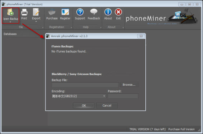This screenshot has height=134, width=203.
Task: Open the Encoding combo box
Action: 79,96
